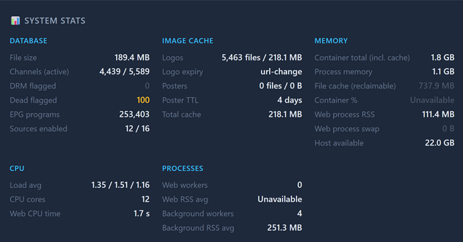This screenshot has width=463, height=242.
Task: Click the Poster TTL value 4 days
Action: coord(289,100)
